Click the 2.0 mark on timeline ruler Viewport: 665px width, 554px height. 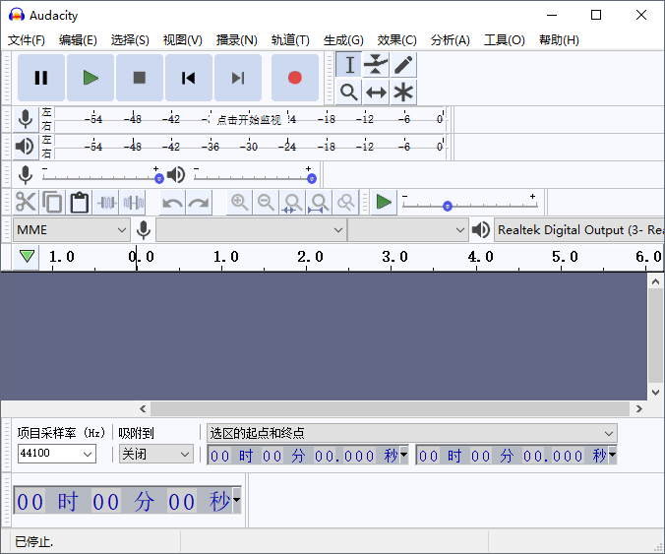pyautogui.click(x=310, y=256)
